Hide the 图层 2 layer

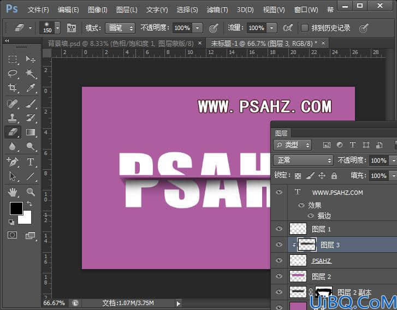(x=279, y=276)
